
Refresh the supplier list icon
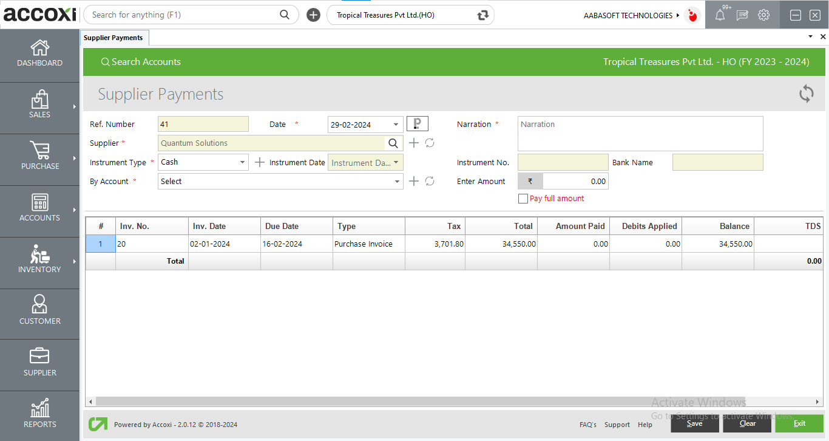[430, 143]
